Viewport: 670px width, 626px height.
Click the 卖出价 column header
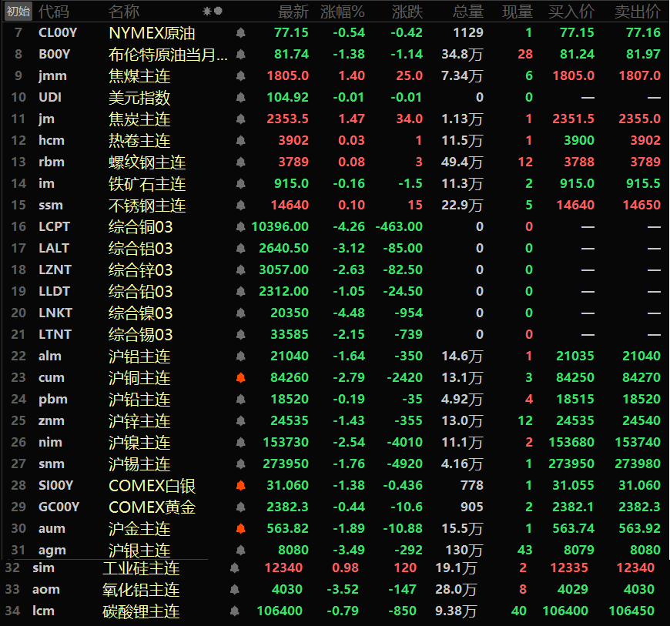[x=637, y=12]
